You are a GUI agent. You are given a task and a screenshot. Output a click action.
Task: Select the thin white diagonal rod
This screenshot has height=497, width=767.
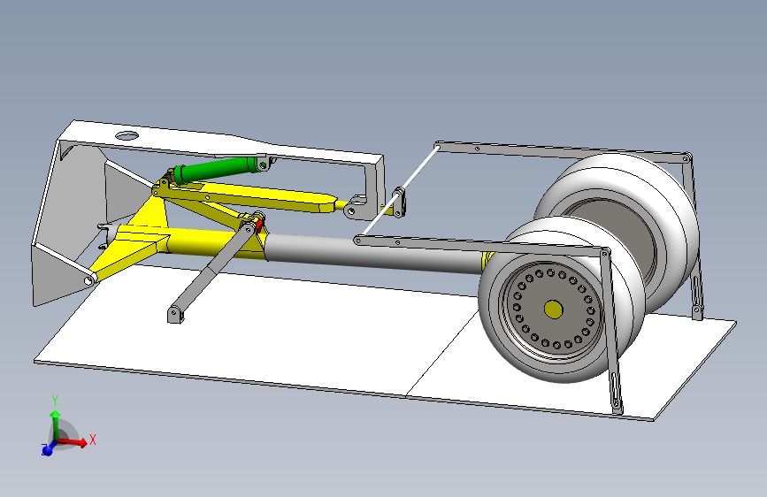pos(401,190)
